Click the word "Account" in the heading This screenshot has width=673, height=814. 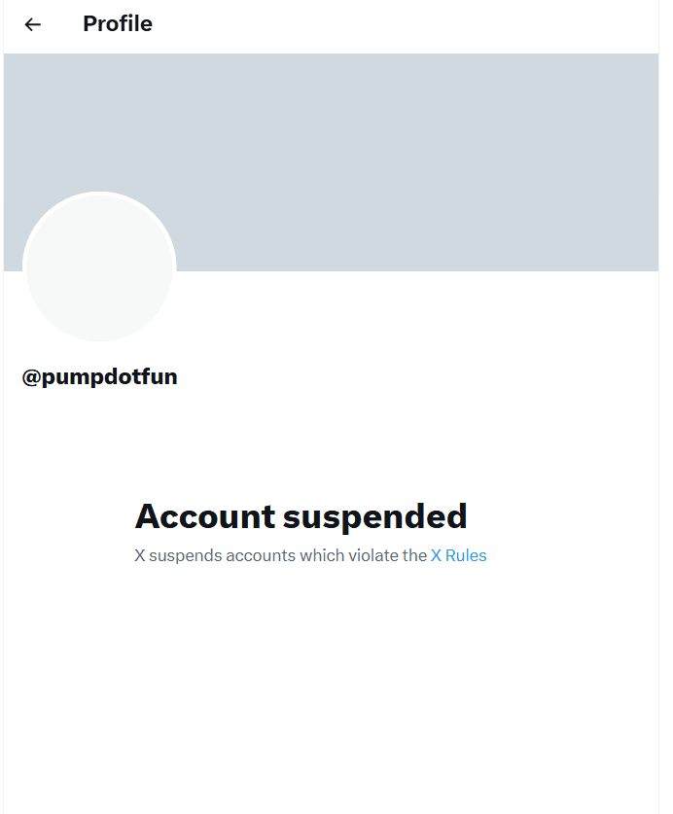tap(205, 516)
